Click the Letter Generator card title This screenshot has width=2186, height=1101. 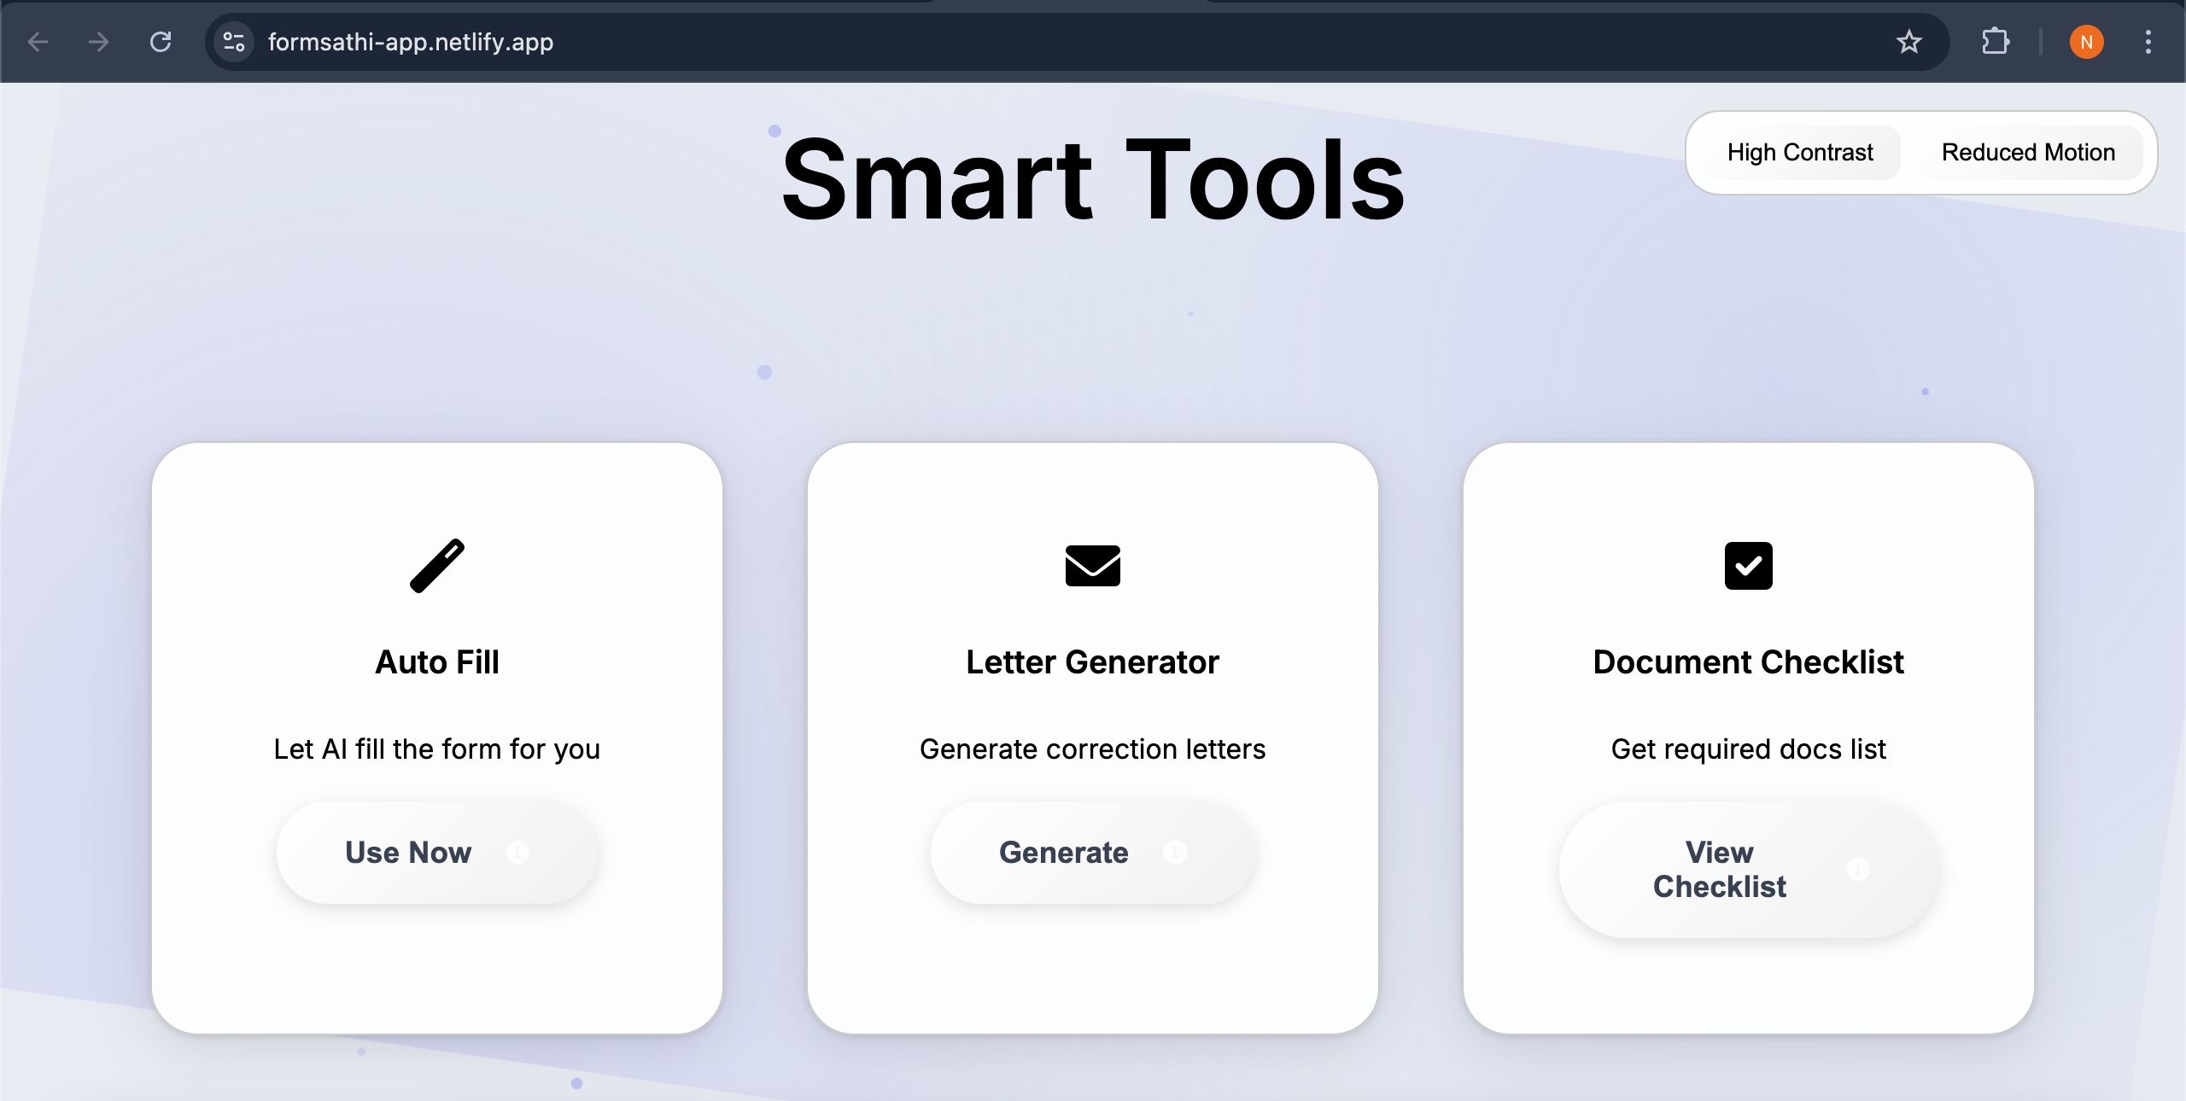coord(1092,662)
